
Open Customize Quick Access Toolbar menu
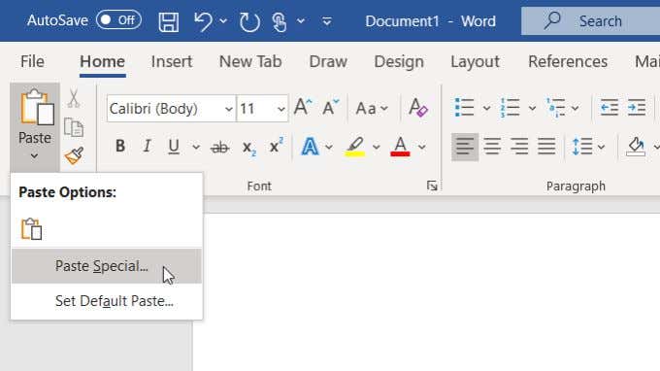[327, 21]
